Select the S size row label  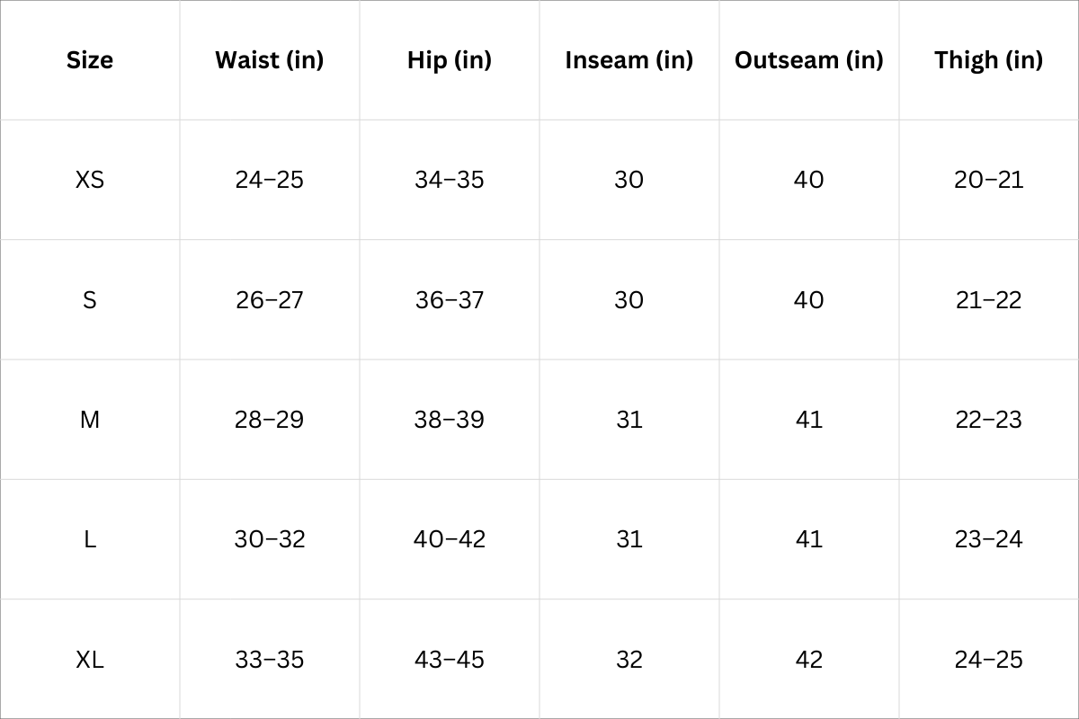click(90, 299)
